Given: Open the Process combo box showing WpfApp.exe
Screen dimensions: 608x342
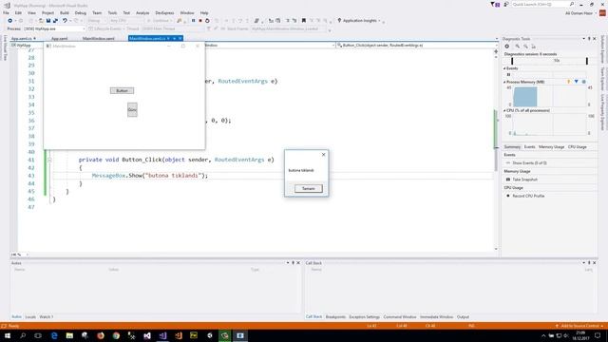Looking at the screenshot, I should coord(54,28).
